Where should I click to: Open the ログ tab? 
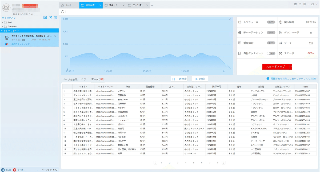click(84, 79)
